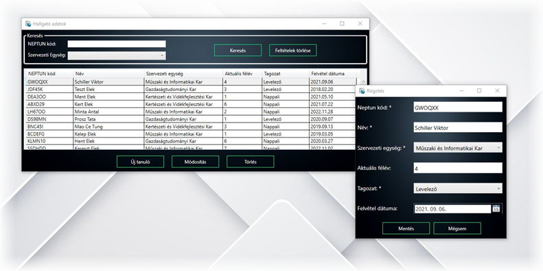Expand the Szervezeti Egység search dropdown
Screen dimensions: 543x271
click(117, 55)
